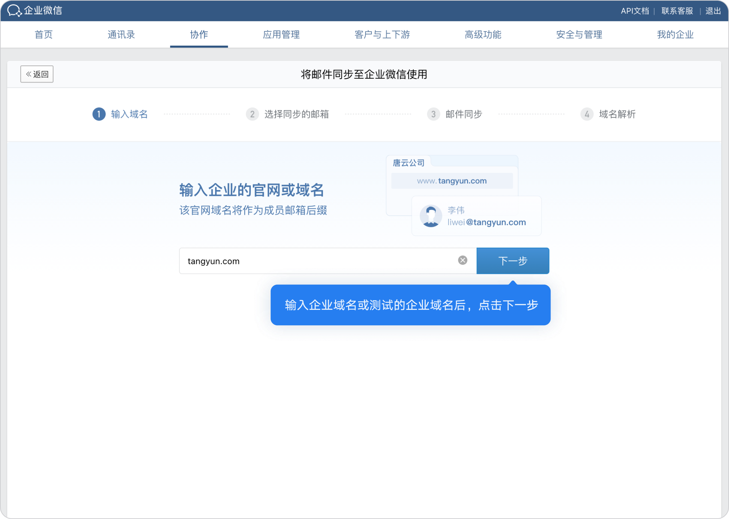The width and height of the screenshot is (729, 519).
Task: Click step 2 circle number icon
Action: 252,114
